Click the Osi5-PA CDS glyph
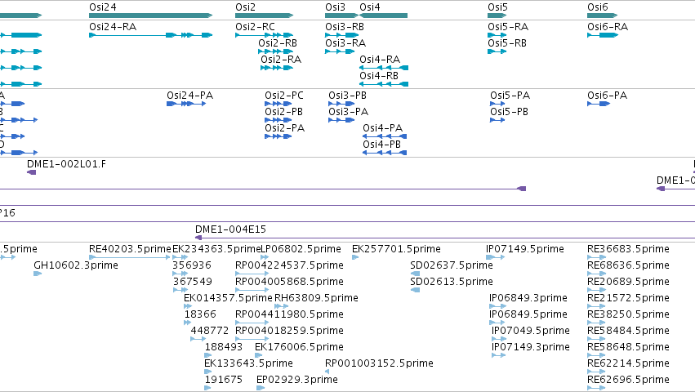 [x=497, y=104]
